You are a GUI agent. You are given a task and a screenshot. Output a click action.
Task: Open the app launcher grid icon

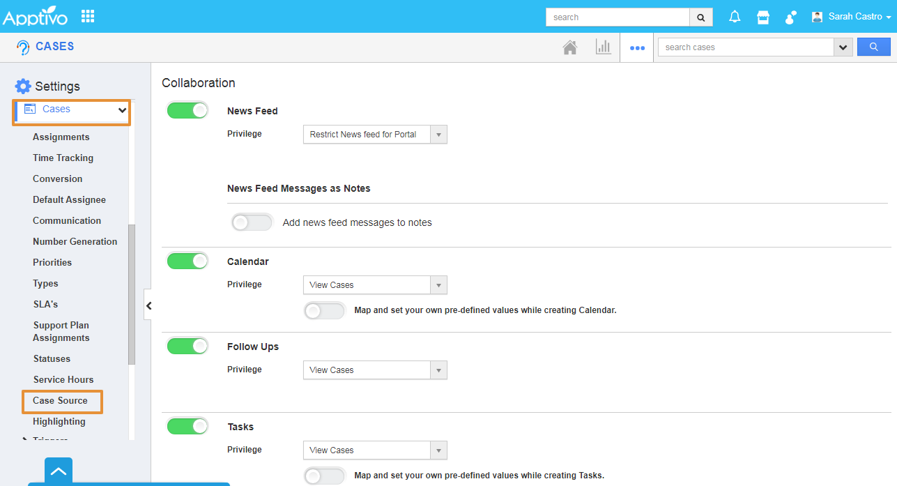(x=88, y=16)
